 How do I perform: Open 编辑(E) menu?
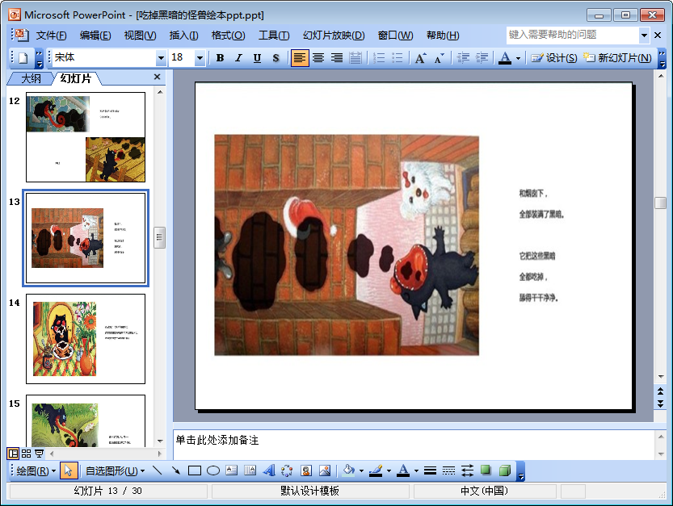tap(95, 36)
